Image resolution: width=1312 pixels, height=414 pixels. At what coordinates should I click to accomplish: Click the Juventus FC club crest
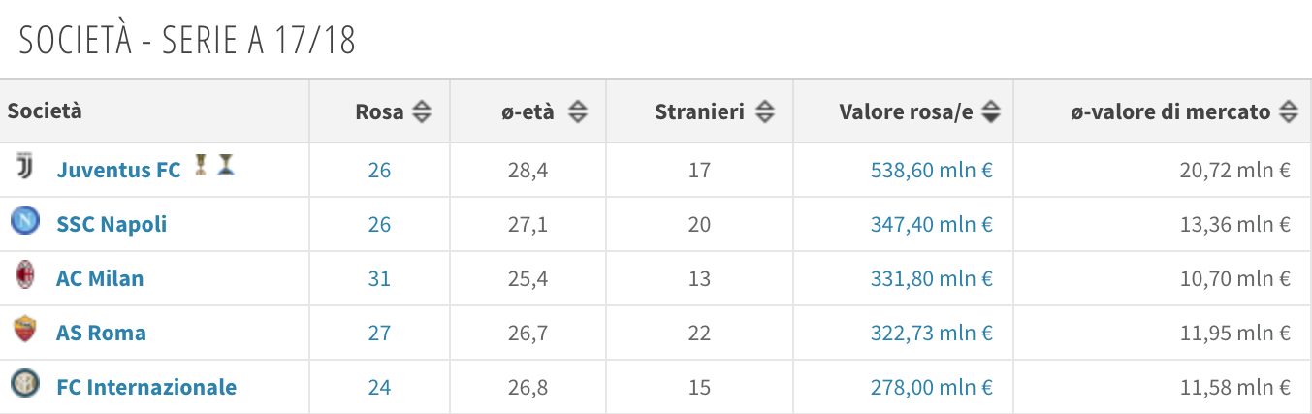24,168
